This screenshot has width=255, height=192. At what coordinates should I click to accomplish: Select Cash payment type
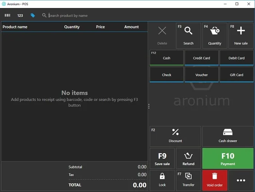coord(166,58)
